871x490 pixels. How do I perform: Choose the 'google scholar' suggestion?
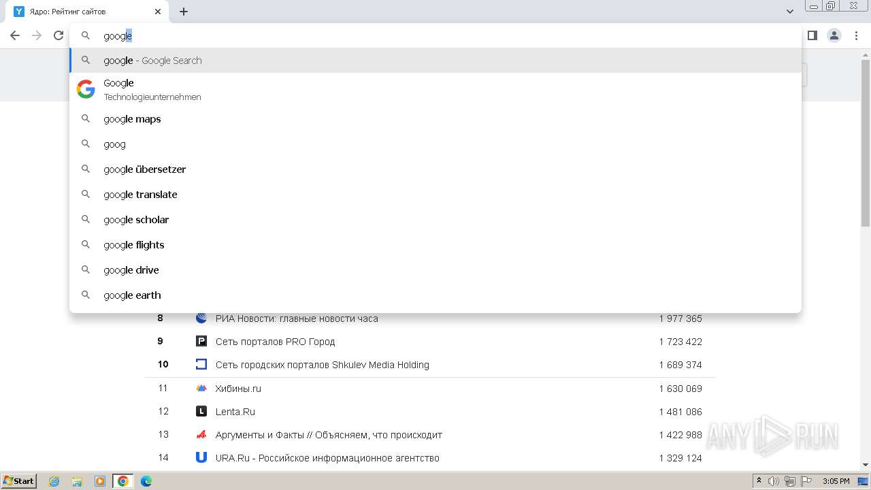pos(435,220)
